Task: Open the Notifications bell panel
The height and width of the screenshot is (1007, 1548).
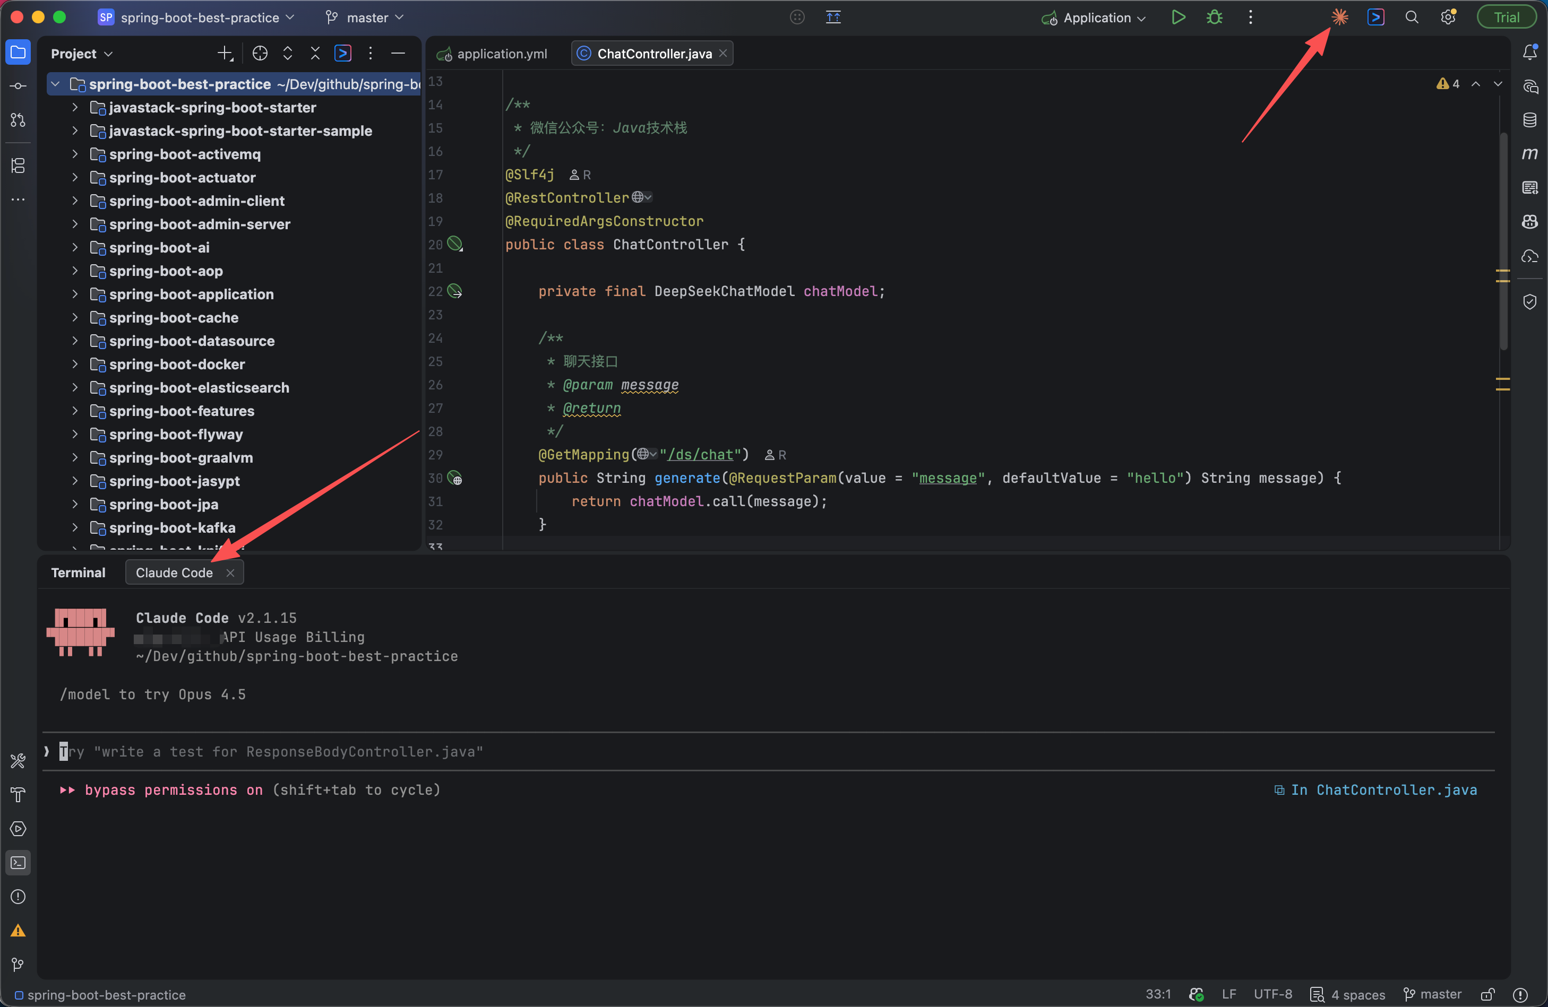Action: pyautogui.click(x=1530, y=53)
